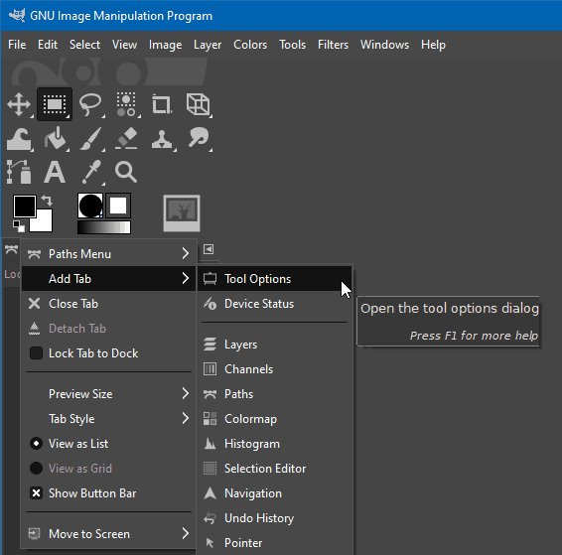Select the Bucket Fill tool
This screenshot has width=562, height=555.
coord(55,138)
